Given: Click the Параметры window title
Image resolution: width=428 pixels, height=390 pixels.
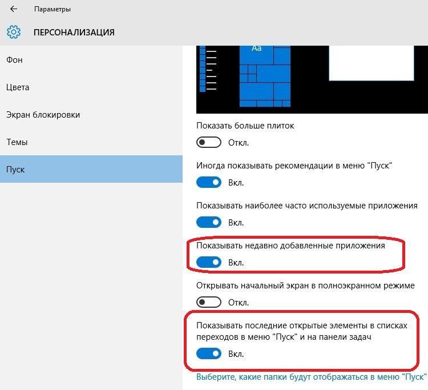Looking at the screenshot, I should (53, 9).
